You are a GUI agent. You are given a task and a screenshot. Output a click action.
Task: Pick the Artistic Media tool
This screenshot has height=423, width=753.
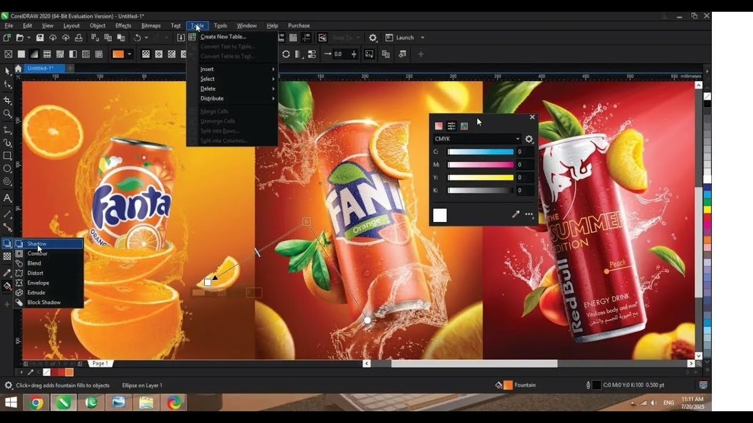(x=7, y=142)
